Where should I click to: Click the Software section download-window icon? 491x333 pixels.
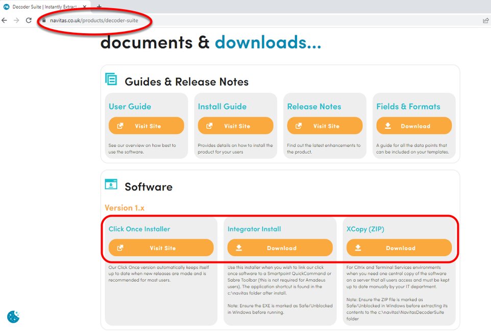click(111, 184)
